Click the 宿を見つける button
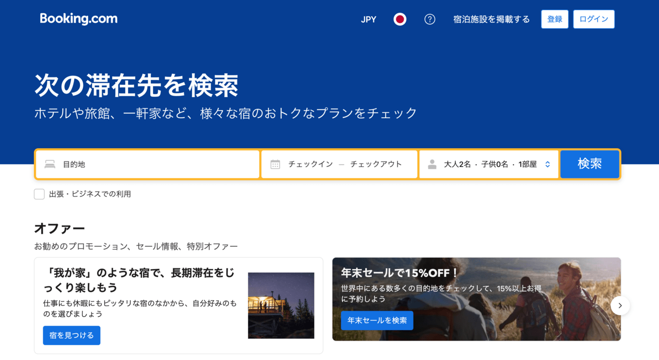Viewport: 659px width, 360px height. (72, 335)
